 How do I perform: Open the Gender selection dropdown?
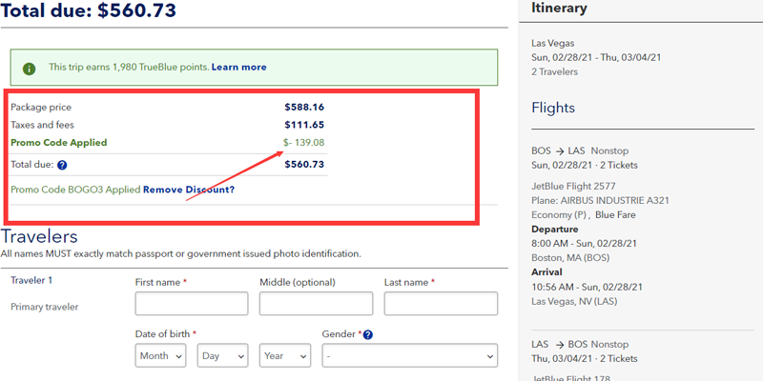[409, 355]
